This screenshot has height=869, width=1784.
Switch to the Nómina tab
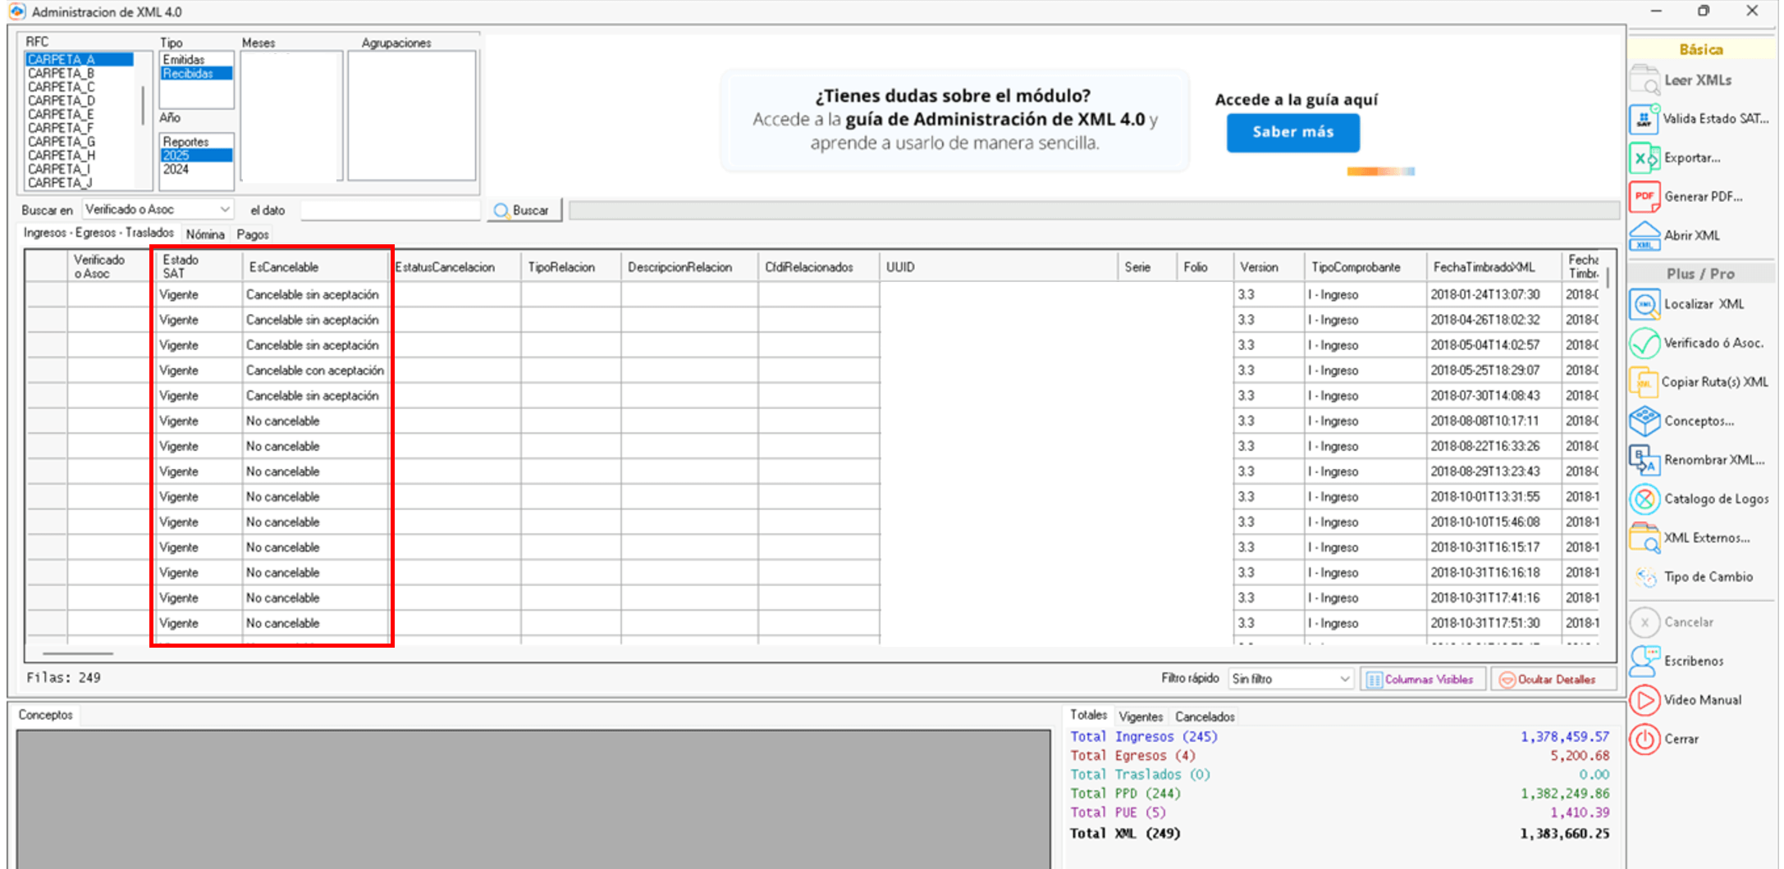[205, 234]
